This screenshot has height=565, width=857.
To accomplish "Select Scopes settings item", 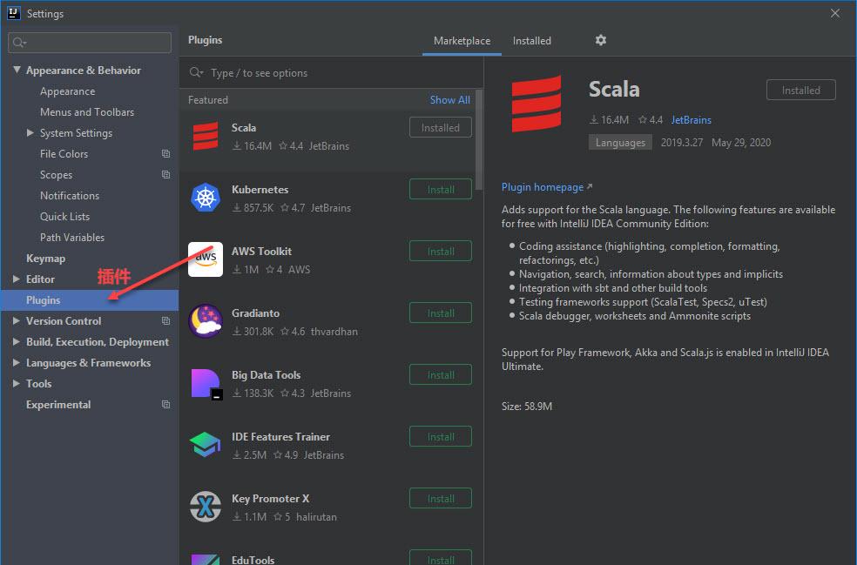I will (56, 175).
